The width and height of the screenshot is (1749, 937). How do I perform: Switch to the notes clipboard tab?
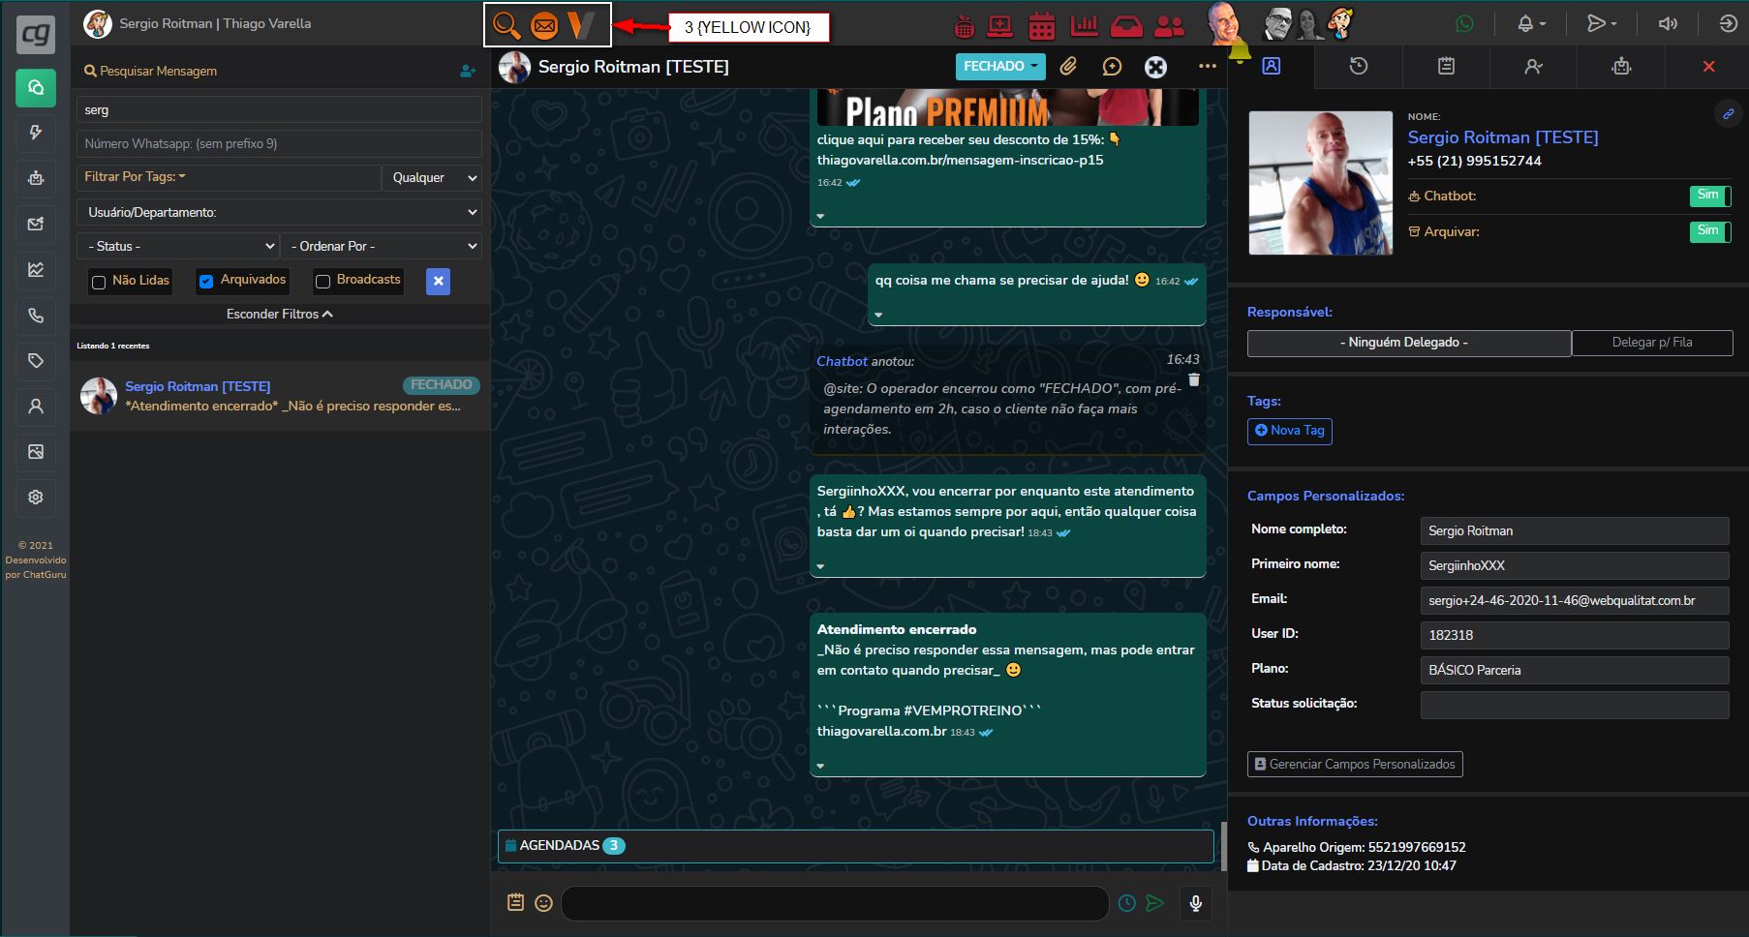[x=1446, y=66]
